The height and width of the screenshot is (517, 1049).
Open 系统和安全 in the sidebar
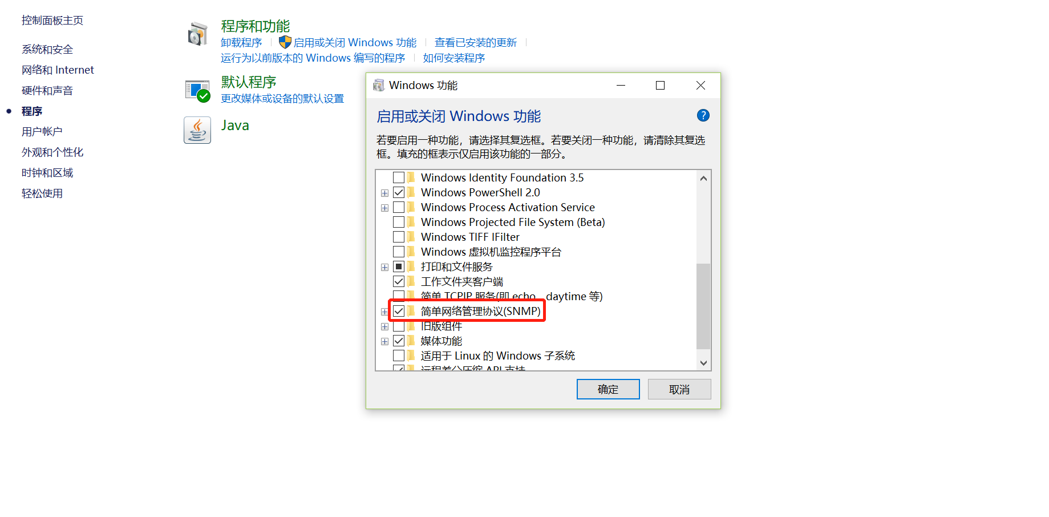[x=47, y=50]
